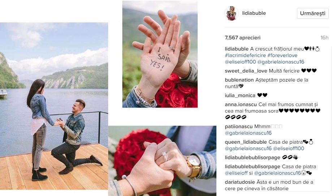332x196 pixels.
Task: Open commenter bublenation's profile
Action: pyautogui.click(x=239, y=80)
